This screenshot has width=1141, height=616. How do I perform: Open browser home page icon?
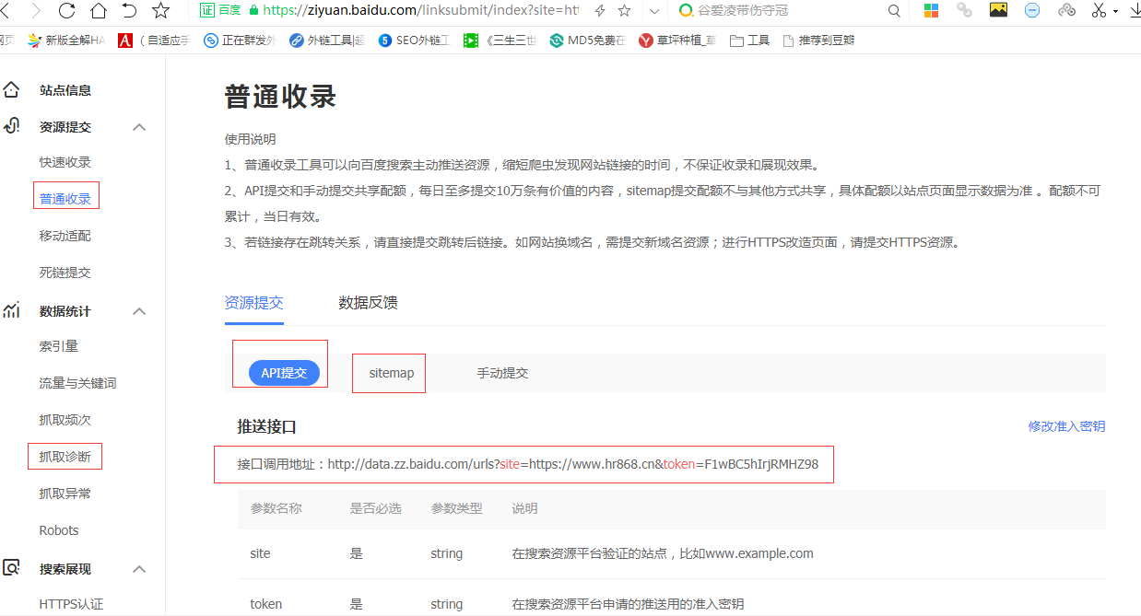[98, 11]
